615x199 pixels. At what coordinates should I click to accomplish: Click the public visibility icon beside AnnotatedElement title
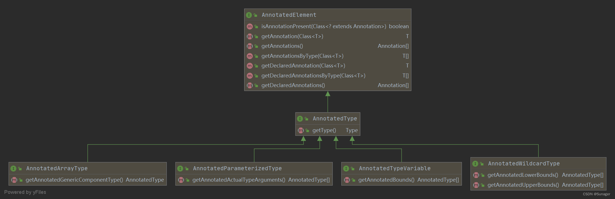pos(255,15)
